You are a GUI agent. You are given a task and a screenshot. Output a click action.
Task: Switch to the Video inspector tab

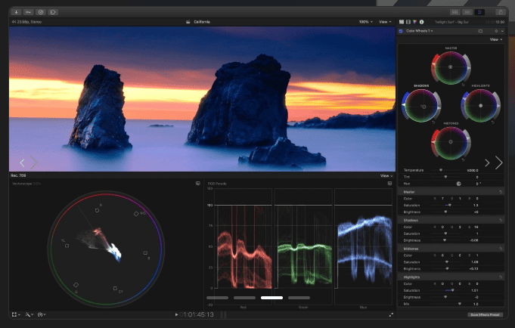coord(402,22)
